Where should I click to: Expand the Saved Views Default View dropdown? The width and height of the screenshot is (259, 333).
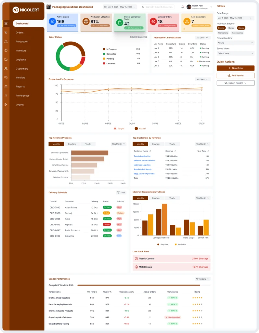(235, 53)
